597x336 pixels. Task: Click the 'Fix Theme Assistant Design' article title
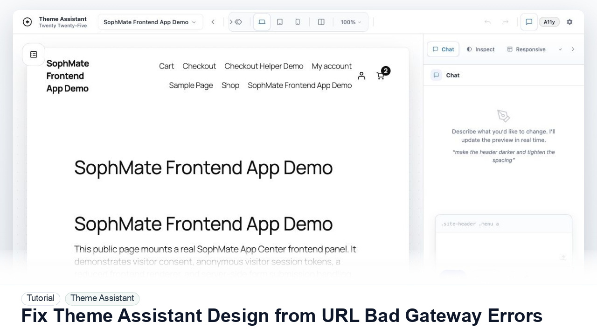point(282,316)
